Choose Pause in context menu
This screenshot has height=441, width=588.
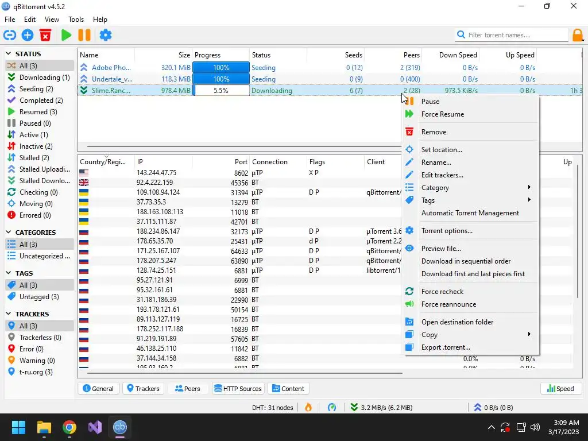point(470,102)
